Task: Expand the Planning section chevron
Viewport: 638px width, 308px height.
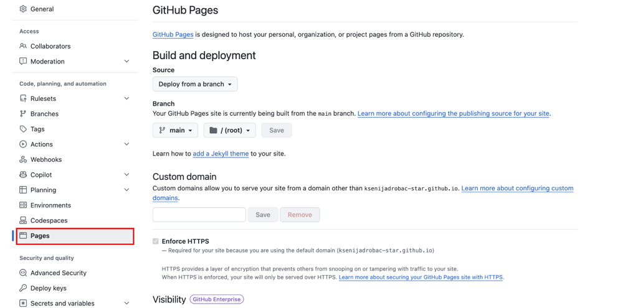Action: (x=126, y=190)
